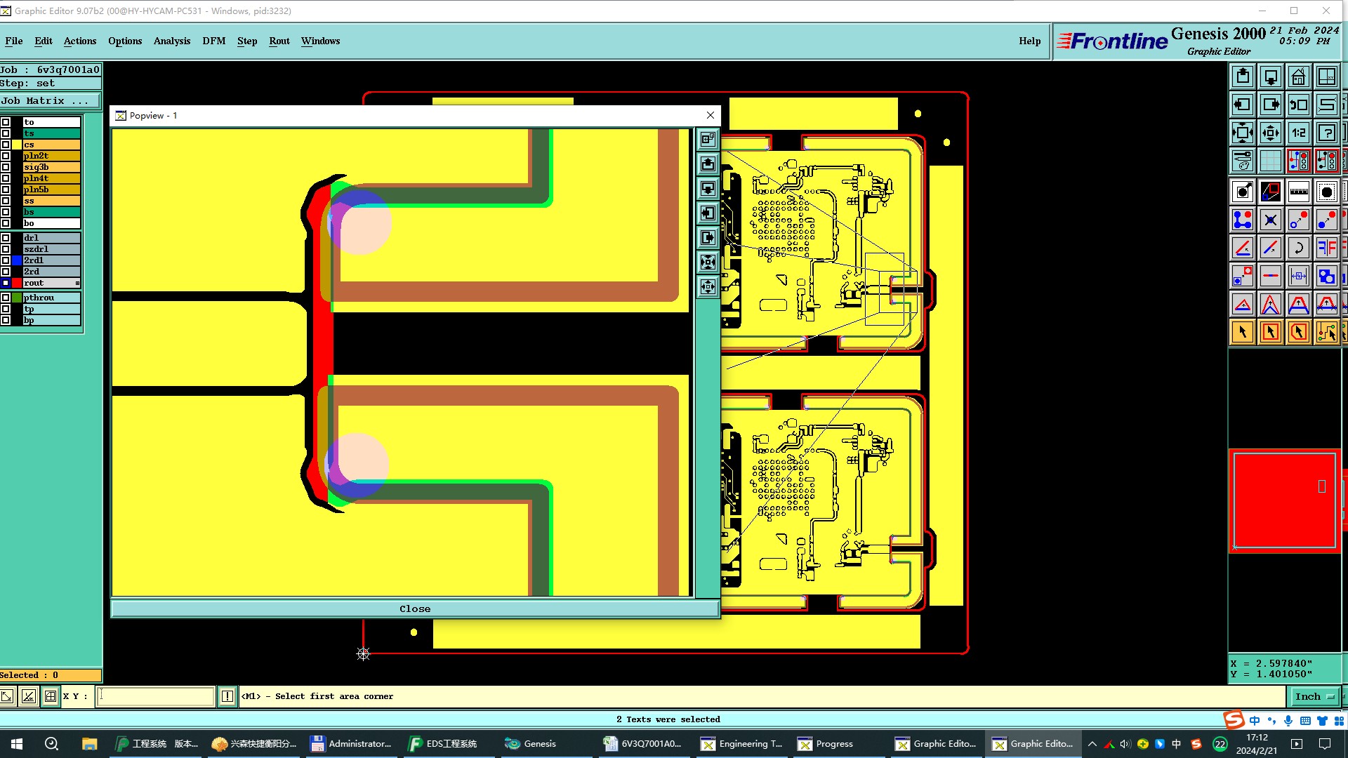This screenshot has height=758, width=1348.
Task: Click the grid display icon
Action: [1270, 161]
